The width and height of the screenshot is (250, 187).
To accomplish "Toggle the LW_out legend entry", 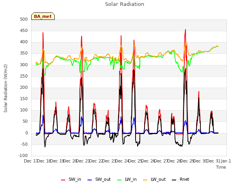I will tap(154, 180).
